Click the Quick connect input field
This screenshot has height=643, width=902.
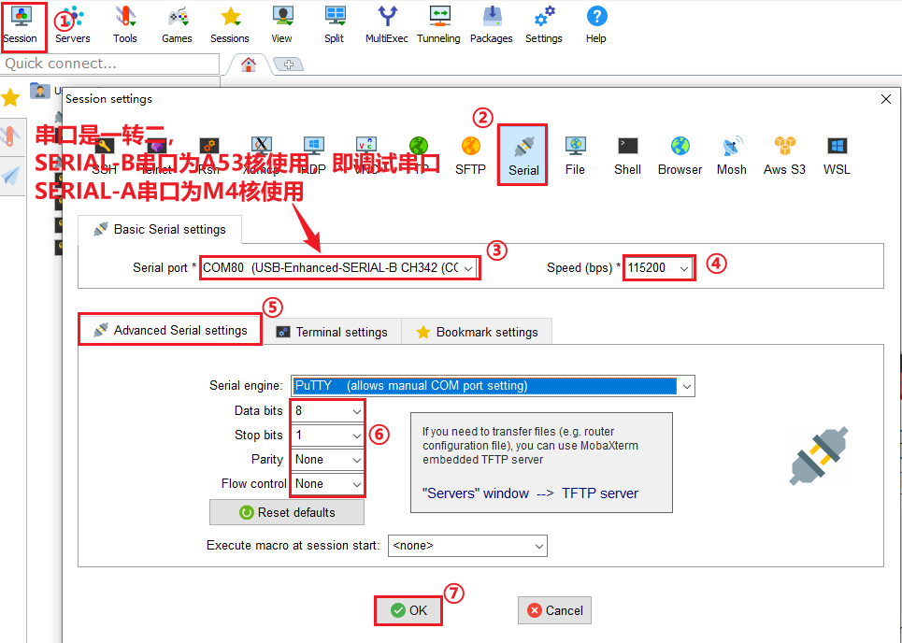(x=110, y=64)
